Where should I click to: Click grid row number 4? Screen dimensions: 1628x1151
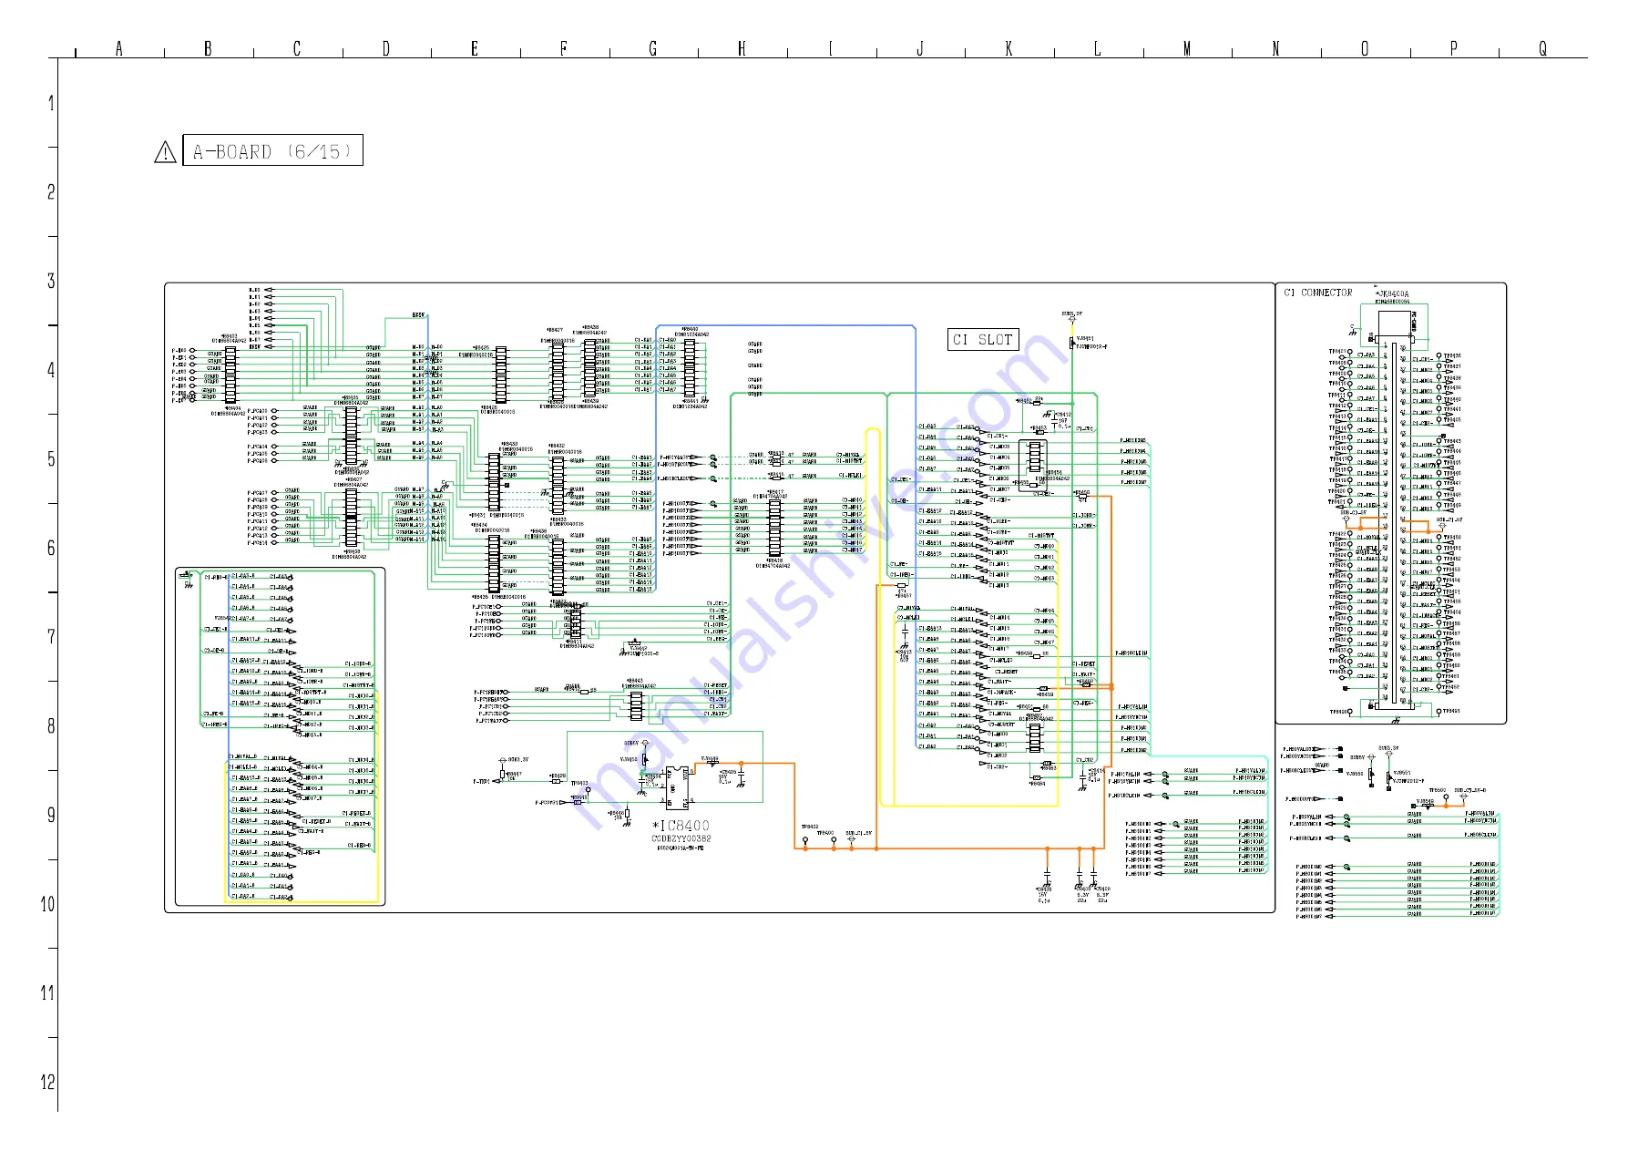[51, 370]
